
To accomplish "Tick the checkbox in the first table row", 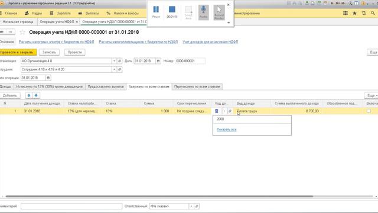I will coord(369,111).
